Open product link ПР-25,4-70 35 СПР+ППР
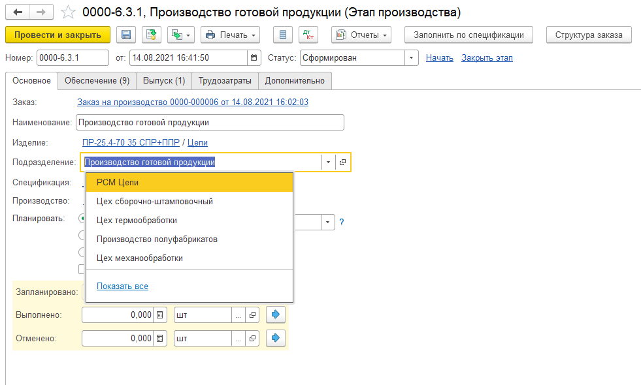 pyautogui.click(x=131, y=142)
